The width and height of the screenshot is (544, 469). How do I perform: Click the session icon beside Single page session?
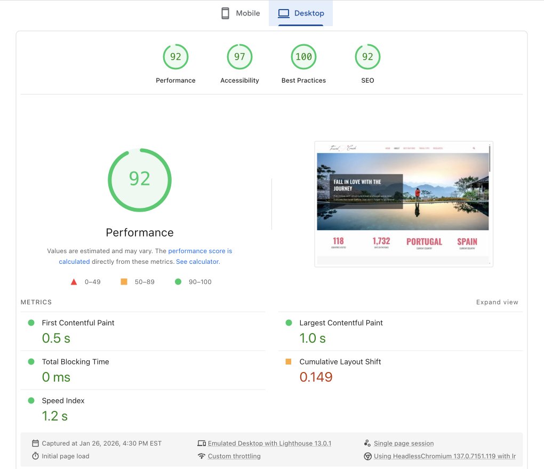coord(367,443)
